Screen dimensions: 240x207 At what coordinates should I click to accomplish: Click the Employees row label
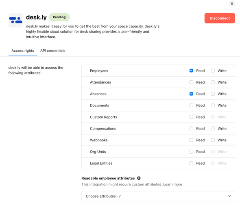click(99, 70)
